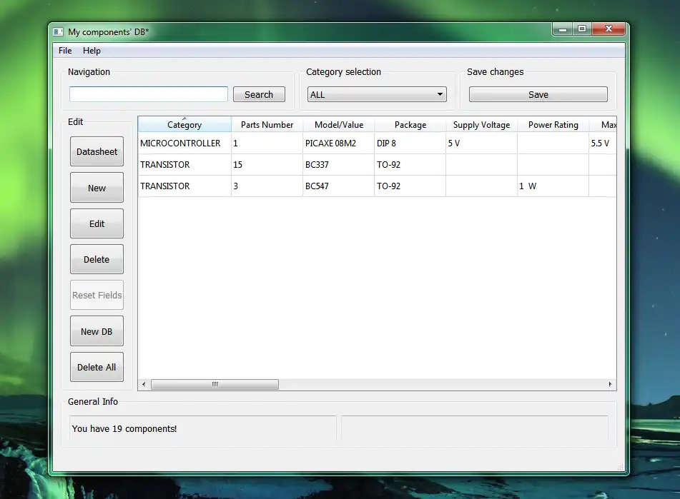Viewport: 680px width, 499px height.
Task: Open the Datasheet button
Action: (x=97, y=151)
